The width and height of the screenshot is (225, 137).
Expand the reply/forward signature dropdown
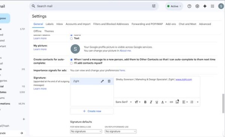click(120, 131)
